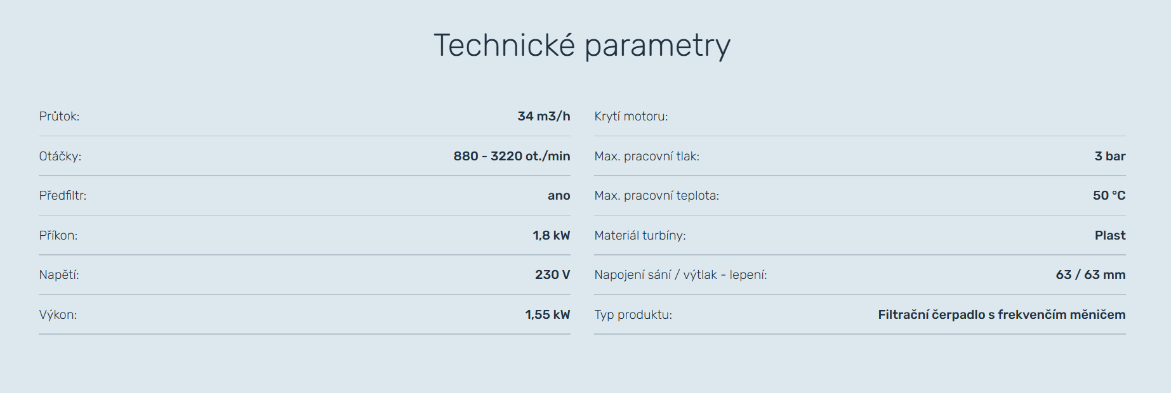Click the Předfiltr label

coord(63,196)
